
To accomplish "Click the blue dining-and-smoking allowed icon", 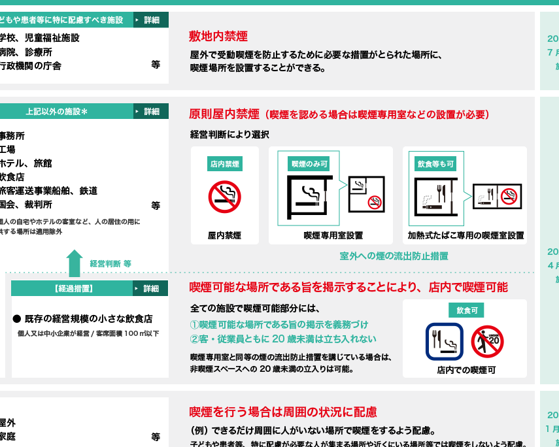I will tap(444, 341).
